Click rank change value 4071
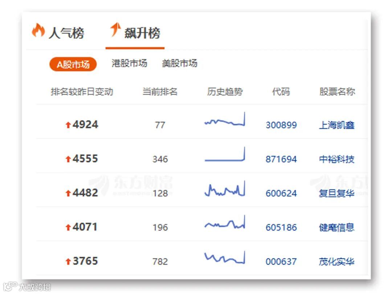Screen dimensions: 392x294 click(85, 227)
